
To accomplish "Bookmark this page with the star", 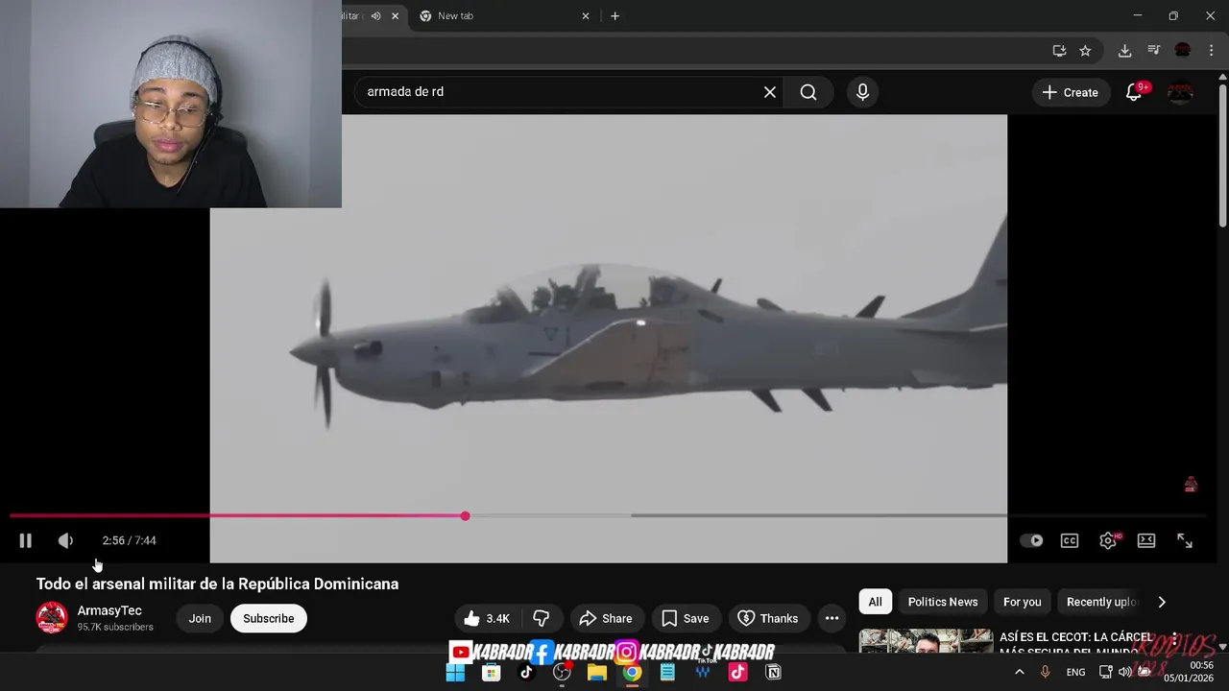I will click(x=1085, y=51).
